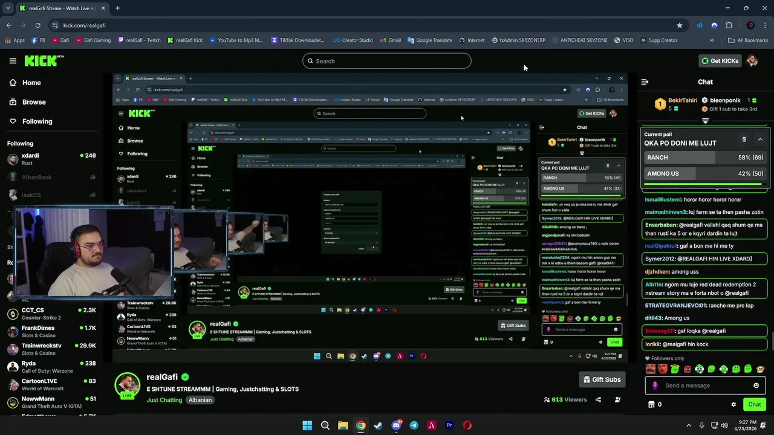Open the Windows Start menu
The width and height of the screenshot is (774, 435).
(x=307, y=425)
